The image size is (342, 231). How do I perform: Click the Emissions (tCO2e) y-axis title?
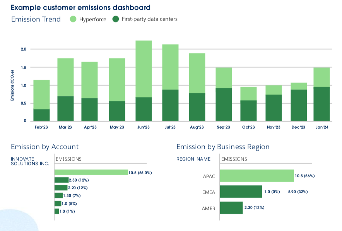point(12,85)
